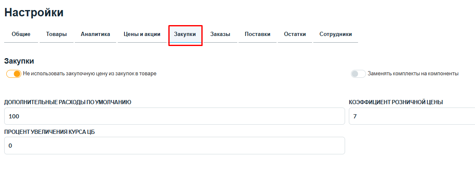Focus the CB rate increase percent field
Screen dimensions: 475x169
174,146
